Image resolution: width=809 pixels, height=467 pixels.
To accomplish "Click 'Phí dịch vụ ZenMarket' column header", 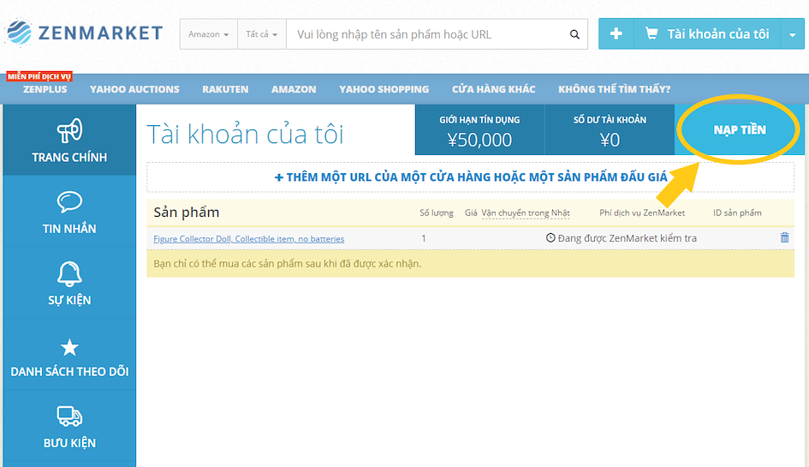I will pyautogui.click(x=642, y=213).
